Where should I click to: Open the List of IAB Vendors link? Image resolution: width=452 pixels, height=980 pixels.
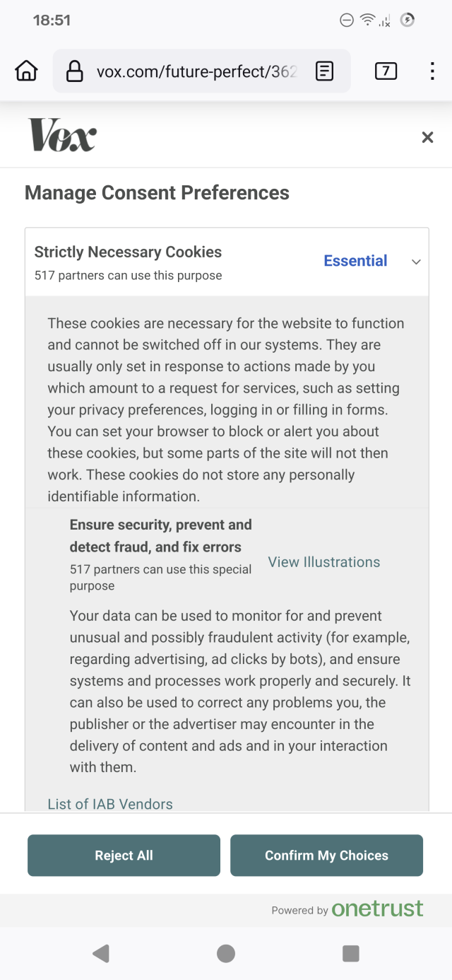110,804
